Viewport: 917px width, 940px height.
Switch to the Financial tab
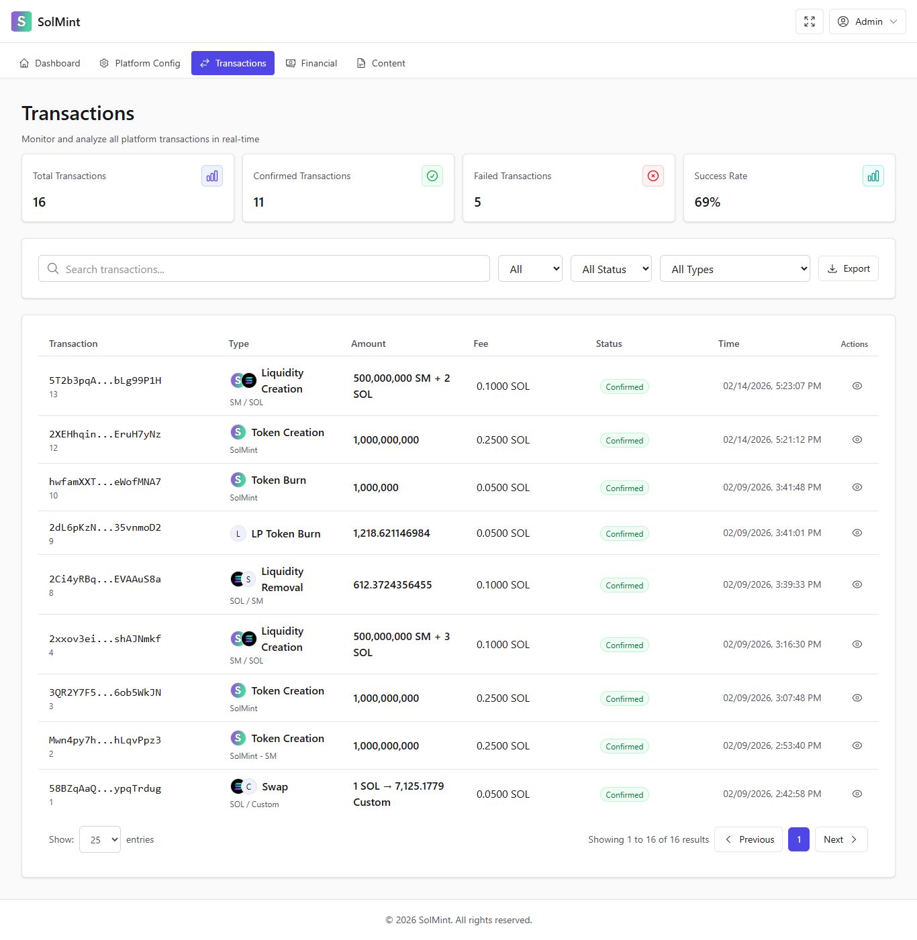coord(311,63)
